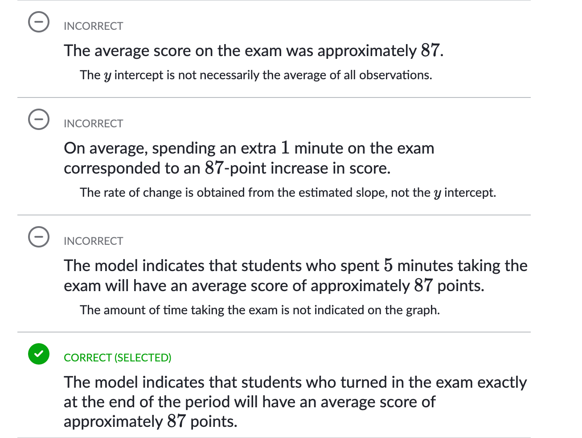This screenshot has width=582, height=438.
Task: Click the minus circle beside the extra 1 minute answer
Action: click(x=39, y=119)
